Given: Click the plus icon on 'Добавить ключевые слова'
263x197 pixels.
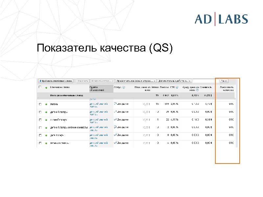Looking at the screenshot, I should click(41, 80).
